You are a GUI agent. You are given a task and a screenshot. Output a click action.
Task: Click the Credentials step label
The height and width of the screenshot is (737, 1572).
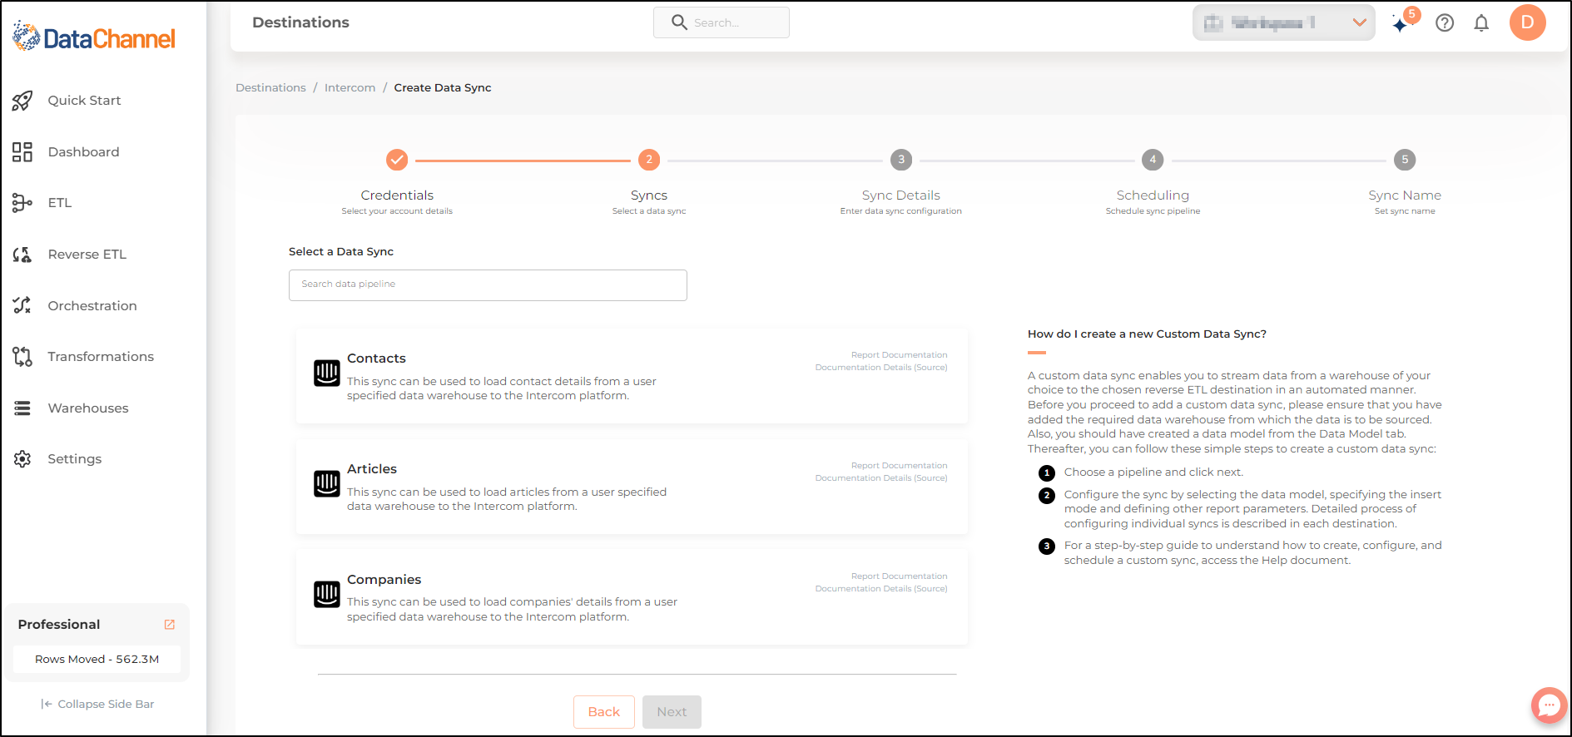(397, 195)
